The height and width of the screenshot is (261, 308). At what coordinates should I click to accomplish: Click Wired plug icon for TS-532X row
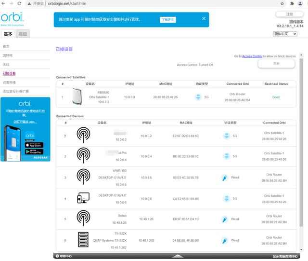pos(225,240)
